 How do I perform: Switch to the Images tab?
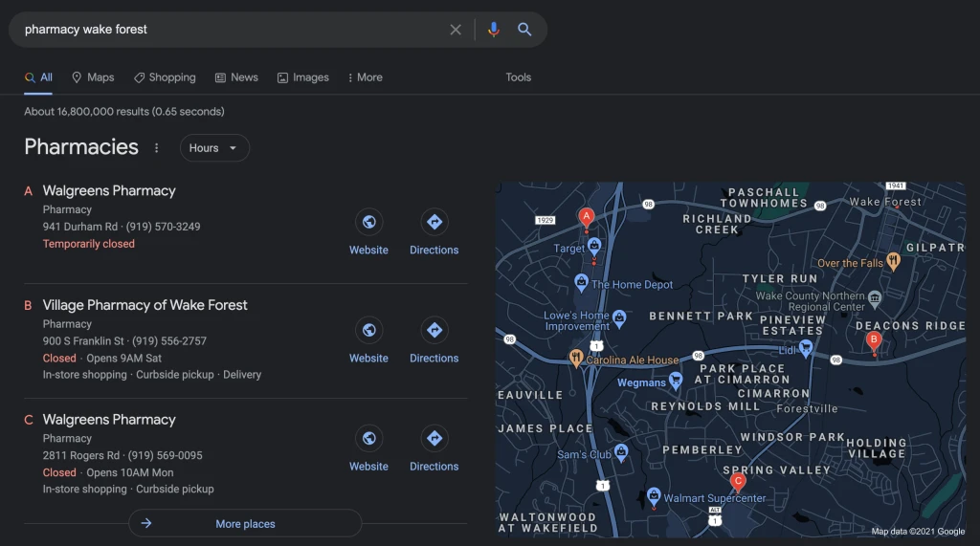click(x=303, y=77)
